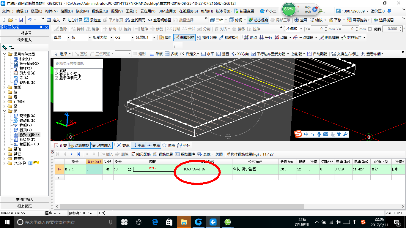The image size is (406, 228).
Task: Select 板受力筋(S) in navigation tree
Action: pos(26,135)
